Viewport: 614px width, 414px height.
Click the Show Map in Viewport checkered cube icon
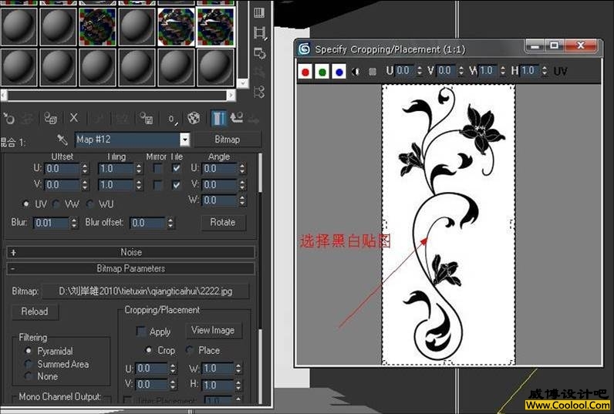(194, 118)
